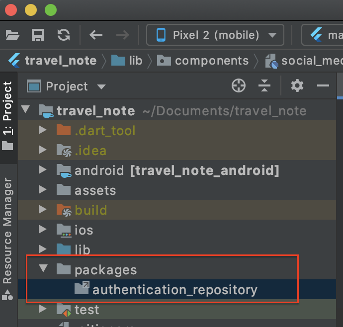Select the packages folder
Image resolution: width=343 pixels, height=327 pixels.
[177, 269]
